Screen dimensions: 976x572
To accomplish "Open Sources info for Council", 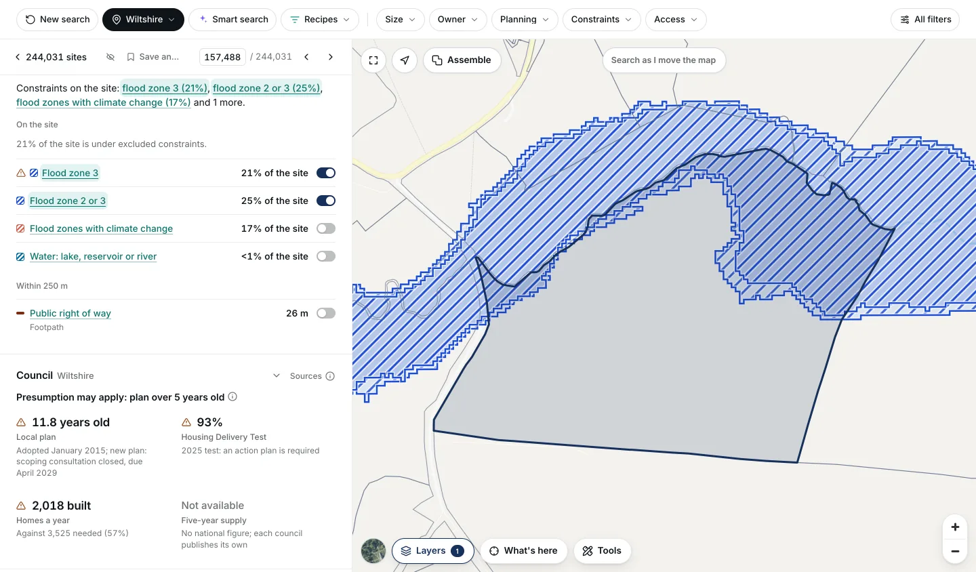I will (x=312, y=376).
